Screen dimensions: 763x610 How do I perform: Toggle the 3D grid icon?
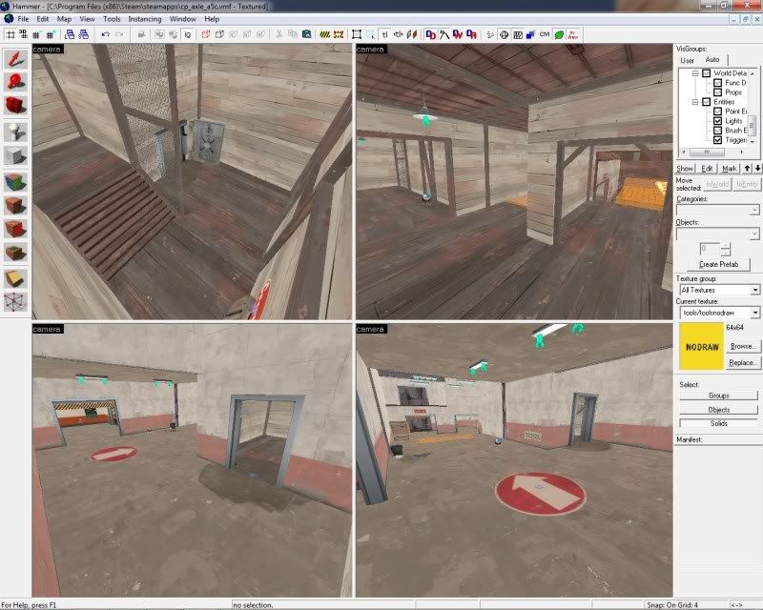[x=23, y=34]
